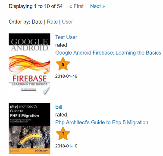Click the word rated below Bill
The image size is (163, 156).
tap(61, 115)
